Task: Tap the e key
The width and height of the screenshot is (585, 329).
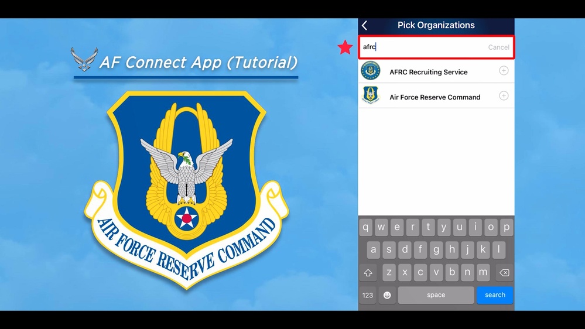Action: 397,227
